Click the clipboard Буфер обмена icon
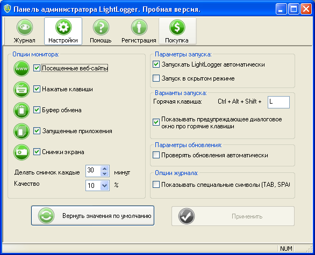This screenshot has width=315, height=255. coord(22,110)
